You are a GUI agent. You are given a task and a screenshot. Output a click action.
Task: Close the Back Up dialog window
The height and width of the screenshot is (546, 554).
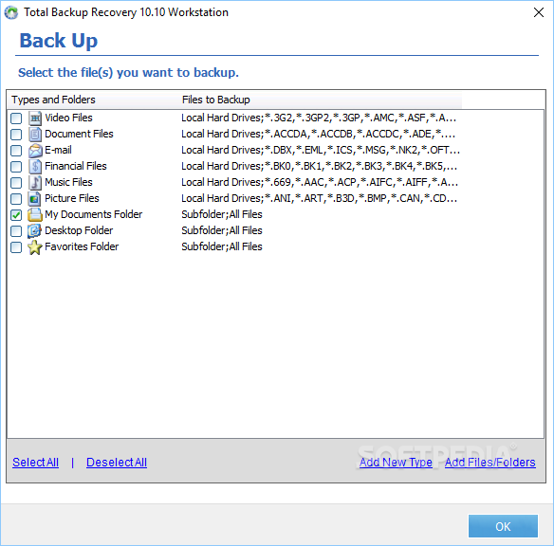click(539, 12)
